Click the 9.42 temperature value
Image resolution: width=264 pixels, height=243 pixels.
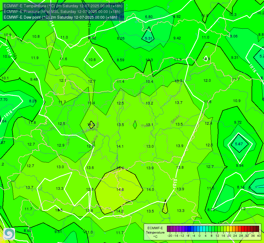pyautogui.click(x=177, y=38)
